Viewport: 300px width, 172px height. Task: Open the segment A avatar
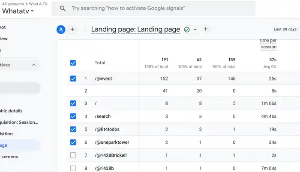61,30
